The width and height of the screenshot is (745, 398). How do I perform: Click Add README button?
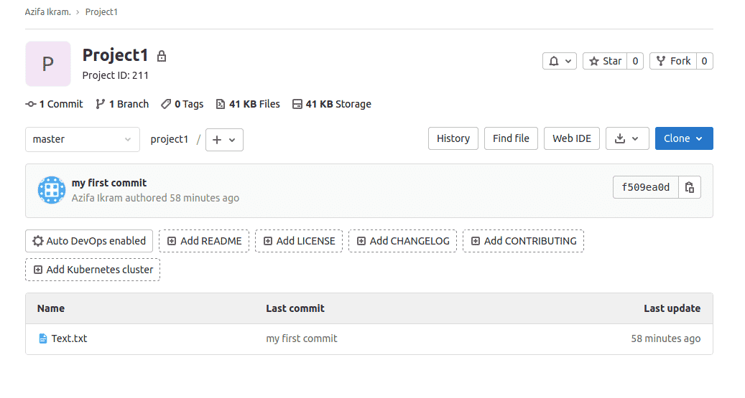coord(204,241)
